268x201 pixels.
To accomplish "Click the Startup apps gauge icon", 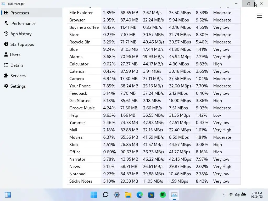I will click(6, 44).
